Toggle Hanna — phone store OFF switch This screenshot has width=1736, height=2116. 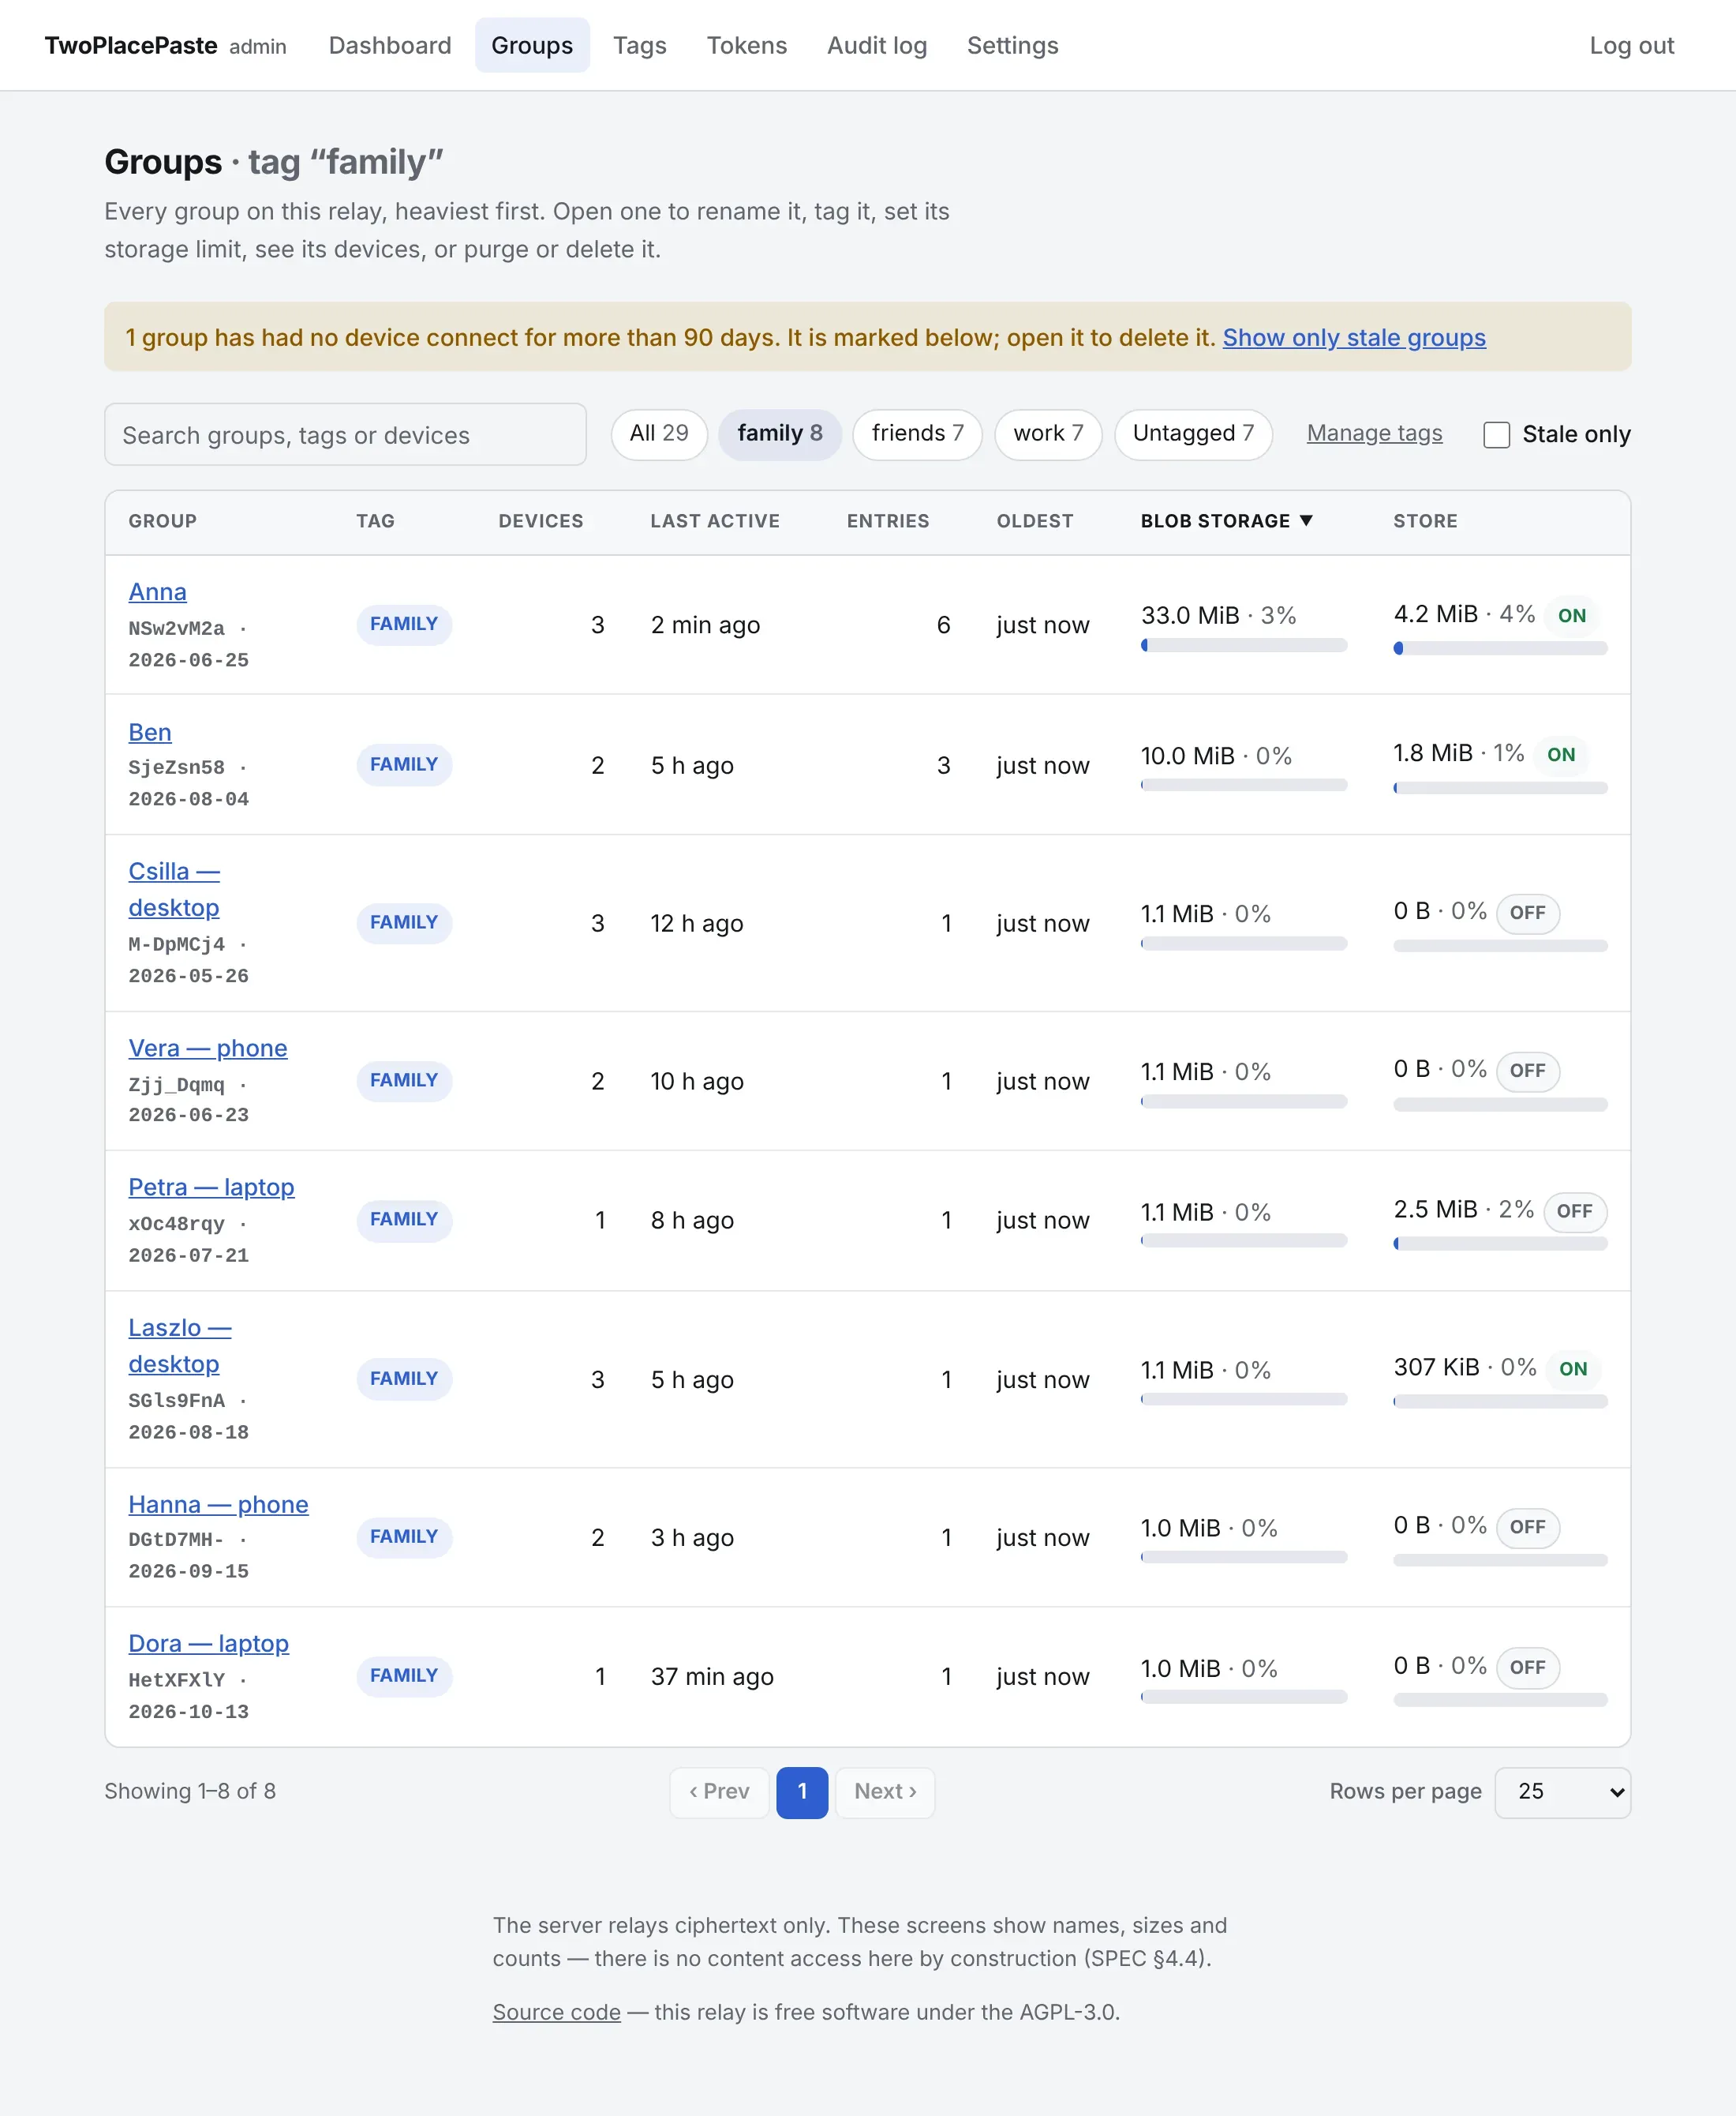tap(1527, 1527)
